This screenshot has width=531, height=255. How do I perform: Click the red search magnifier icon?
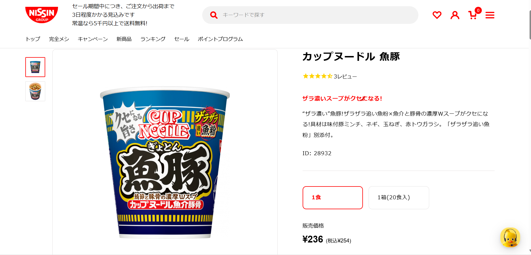214,15
